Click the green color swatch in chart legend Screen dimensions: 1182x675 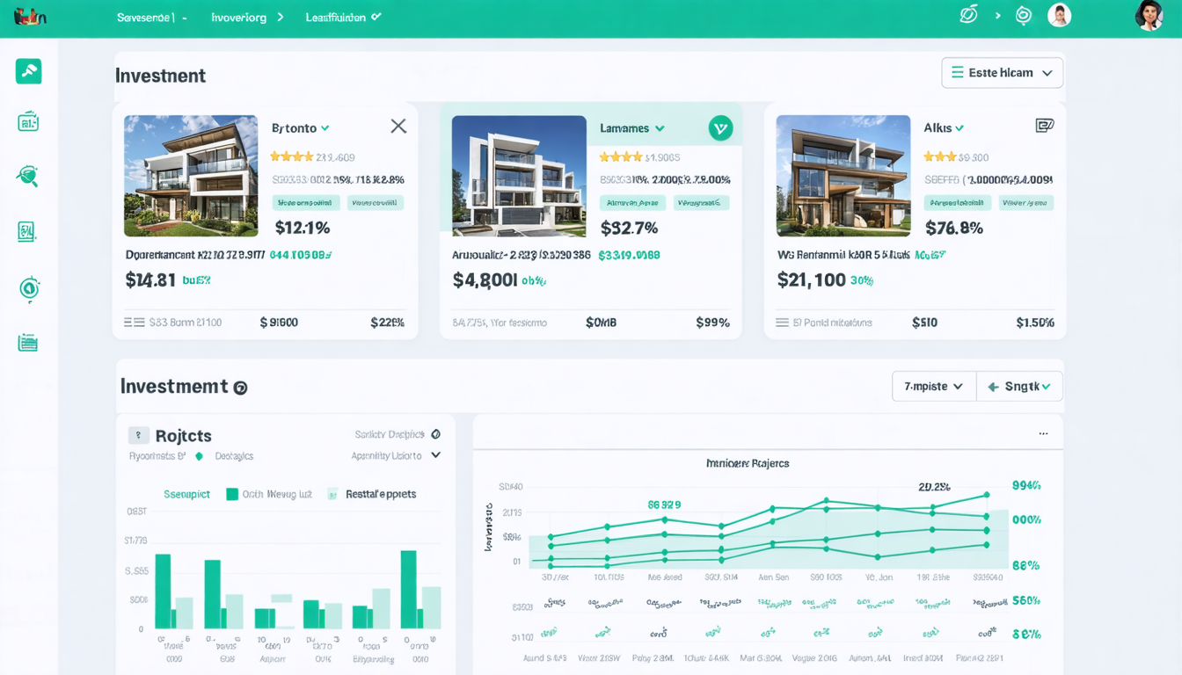232,494
